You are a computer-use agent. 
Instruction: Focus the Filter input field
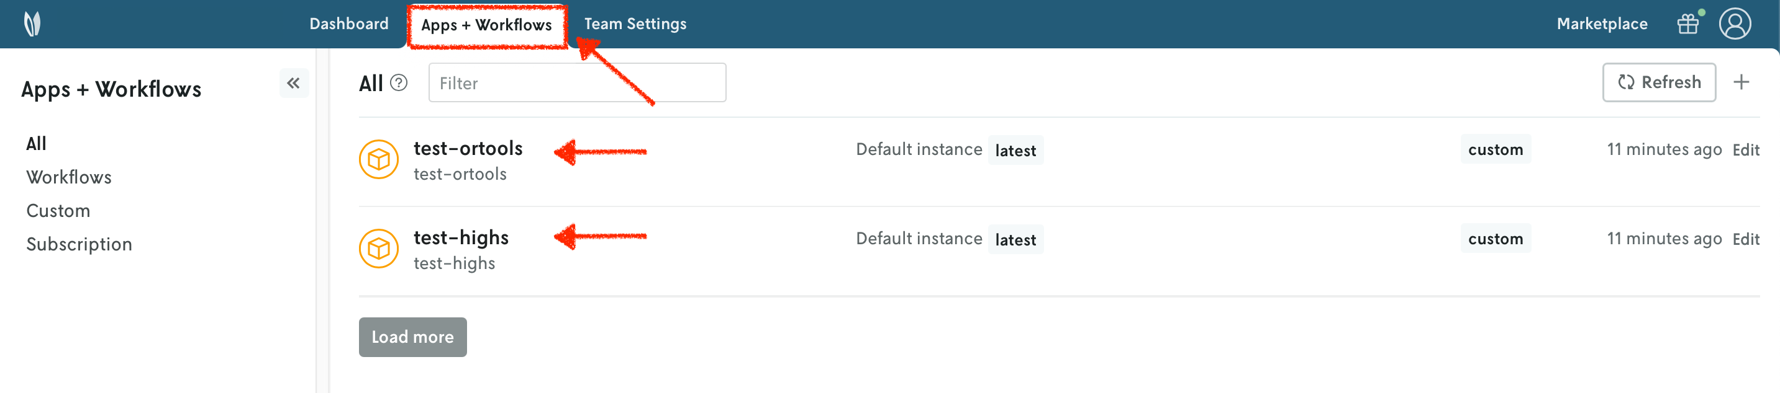tap(577, 84)
